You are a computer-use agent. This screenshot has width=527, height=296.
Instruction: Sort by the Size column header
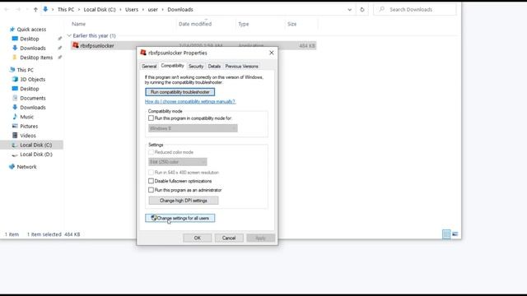coord(291,24)
